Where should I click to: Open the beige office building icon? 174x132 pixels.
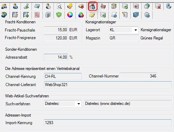click(114, 6)
